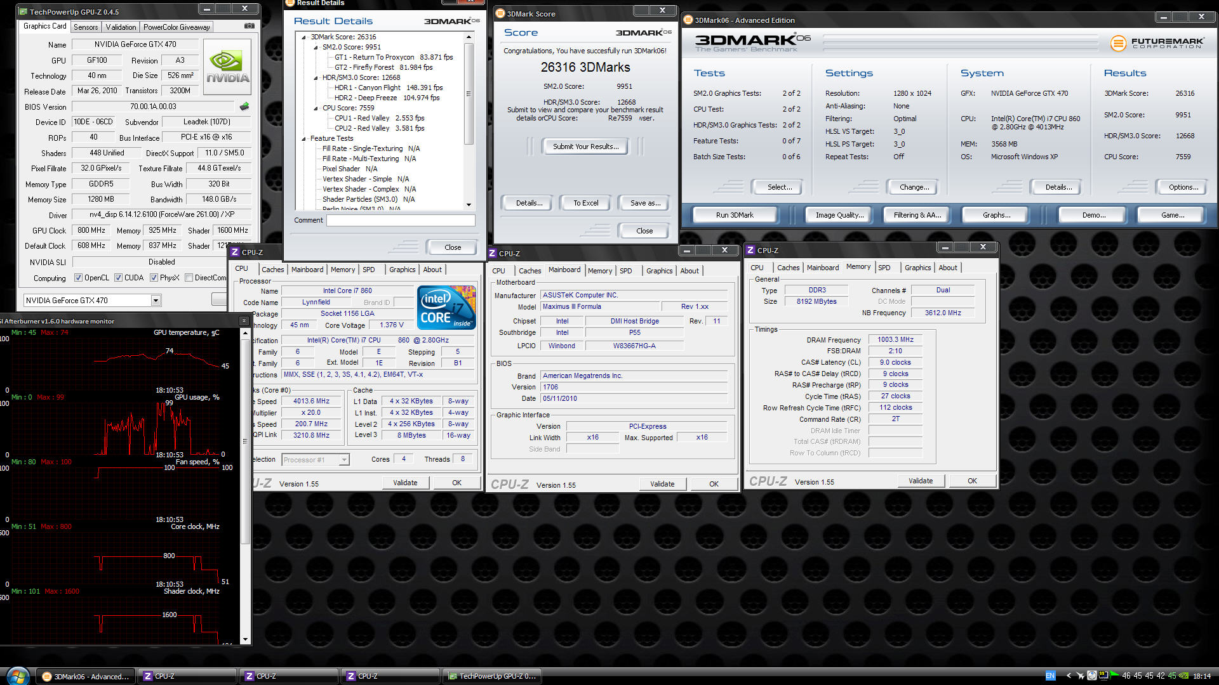Open the Windows Start orb
Image resolution: width=1219 pixels, height=685 pixels.
[17, 675]
